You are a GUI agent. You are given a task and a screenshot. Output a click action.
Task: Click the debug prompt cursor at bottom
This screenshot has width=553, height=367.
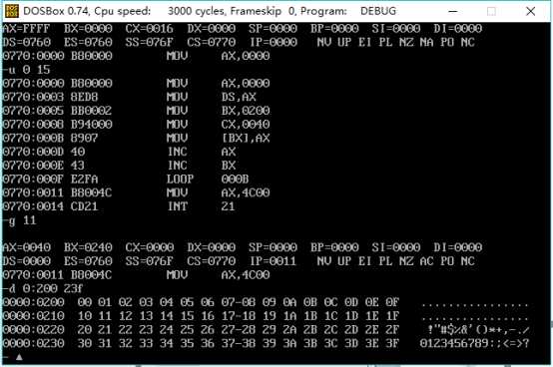(x=19, y=357)
